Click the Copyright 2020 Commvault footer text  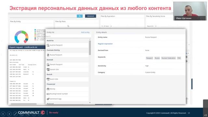(166, 113)
